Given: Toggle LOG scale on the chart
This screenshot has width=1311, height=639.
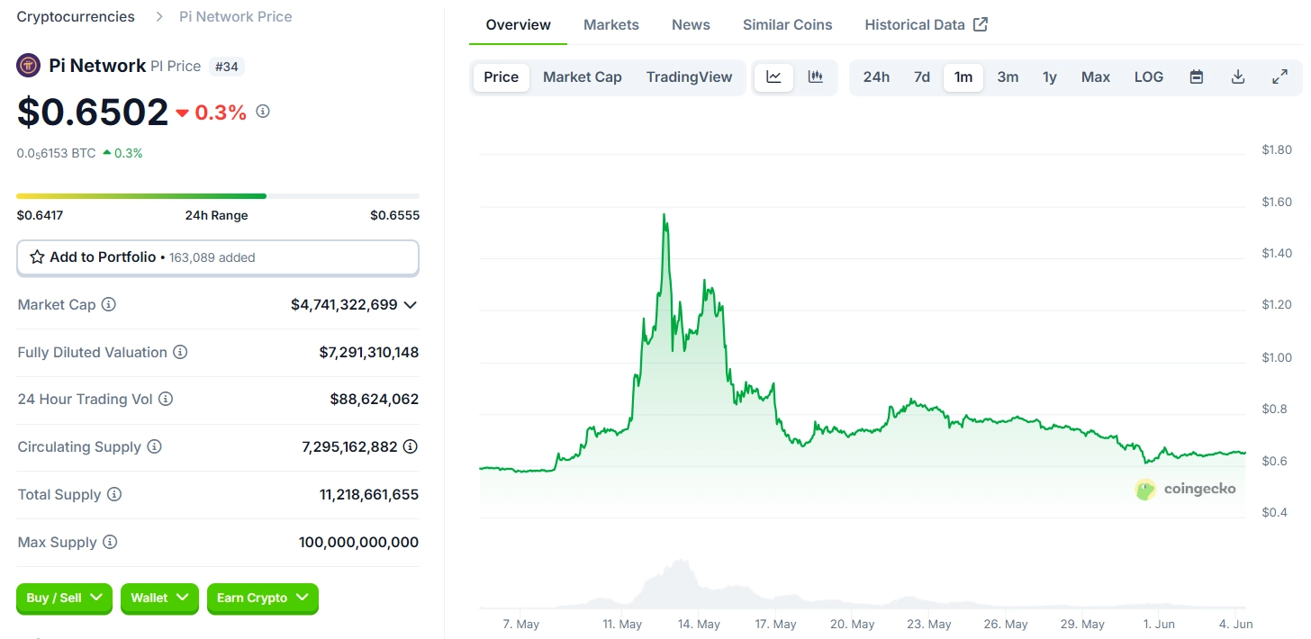Looking at the screenshot, I should [x=1149, y=77].
